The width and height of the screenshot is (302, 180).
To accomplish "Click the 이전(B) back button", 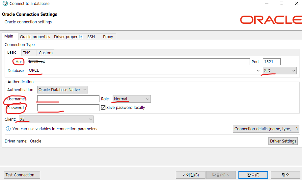I will [x=191, y=175].
